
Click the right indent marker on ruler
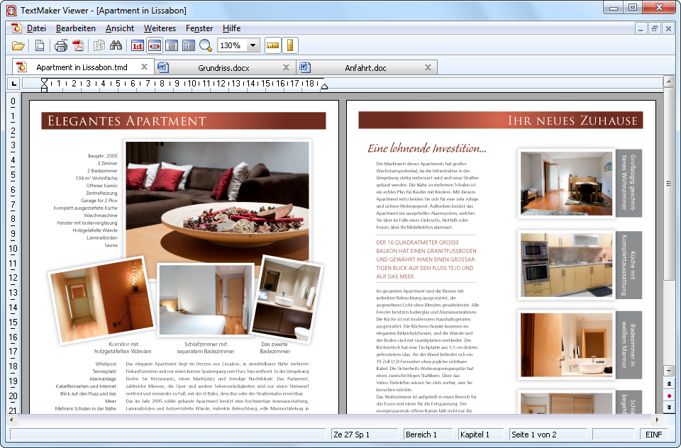[x=324, y=86]
